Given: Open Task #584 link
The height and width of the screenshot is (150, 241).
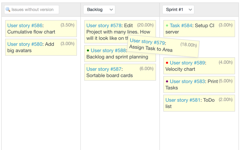Looking at the screenshot, I should [x=181, y=25].
